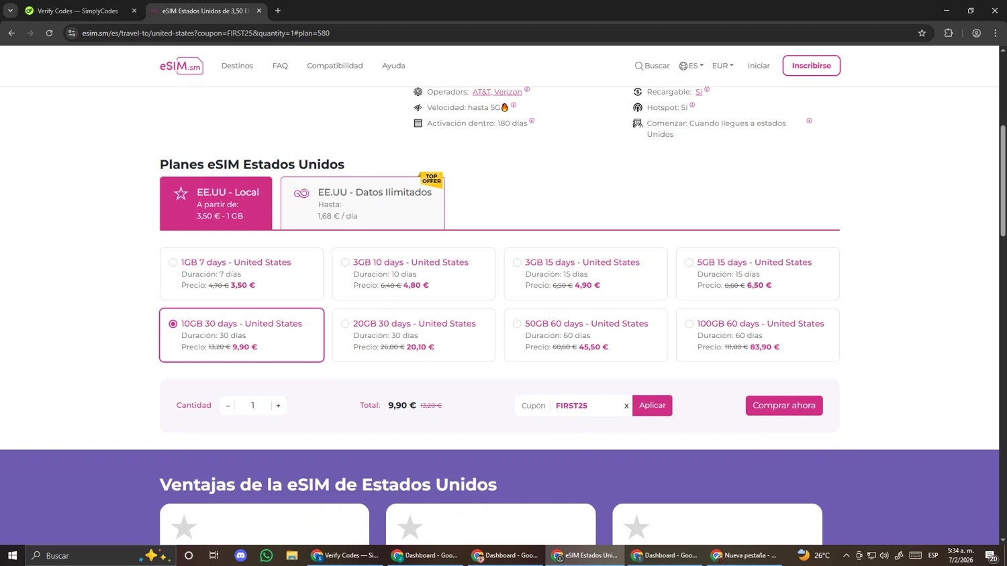
Task: Open the browser tab search dropdown
Action: [10, 11]
